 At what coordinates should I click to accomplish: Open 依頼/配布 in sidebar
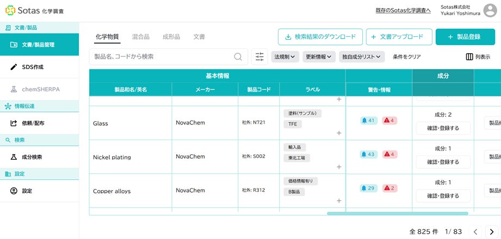pyautogui.click(x=39, y=123)
